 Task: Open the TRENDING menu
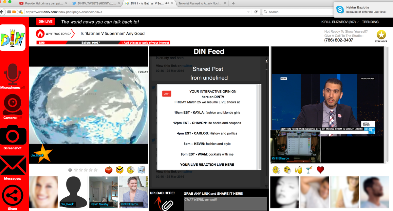click(x=370, y=22)
